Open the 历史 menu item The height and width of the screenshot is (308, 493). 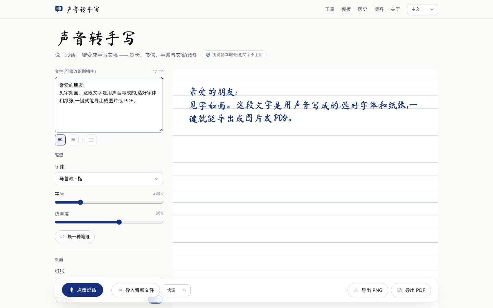pos(363,9)
